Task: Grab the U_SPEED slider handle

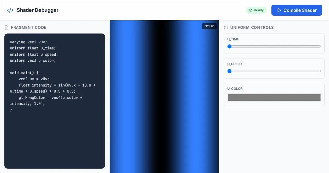Action: (229, 71)
